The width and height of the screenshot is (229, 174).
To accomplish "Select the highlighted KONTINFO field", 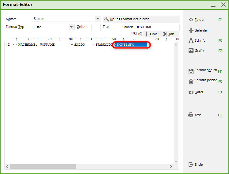I will pyautogui.click(x=131, y=45).
